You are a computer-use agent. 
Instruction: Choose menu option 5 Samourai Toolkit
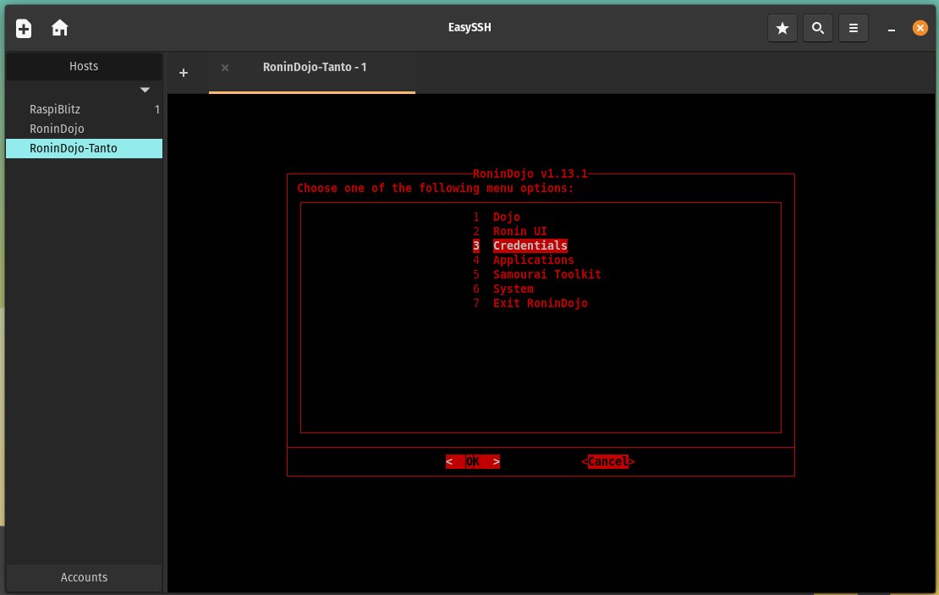536,274
